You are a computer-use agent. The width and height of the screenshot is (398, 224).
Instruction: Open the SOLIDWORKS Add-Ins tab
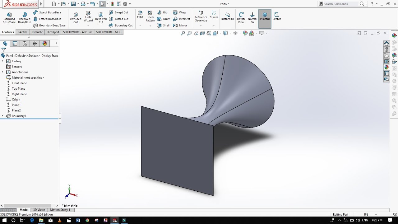pos(78,32)
